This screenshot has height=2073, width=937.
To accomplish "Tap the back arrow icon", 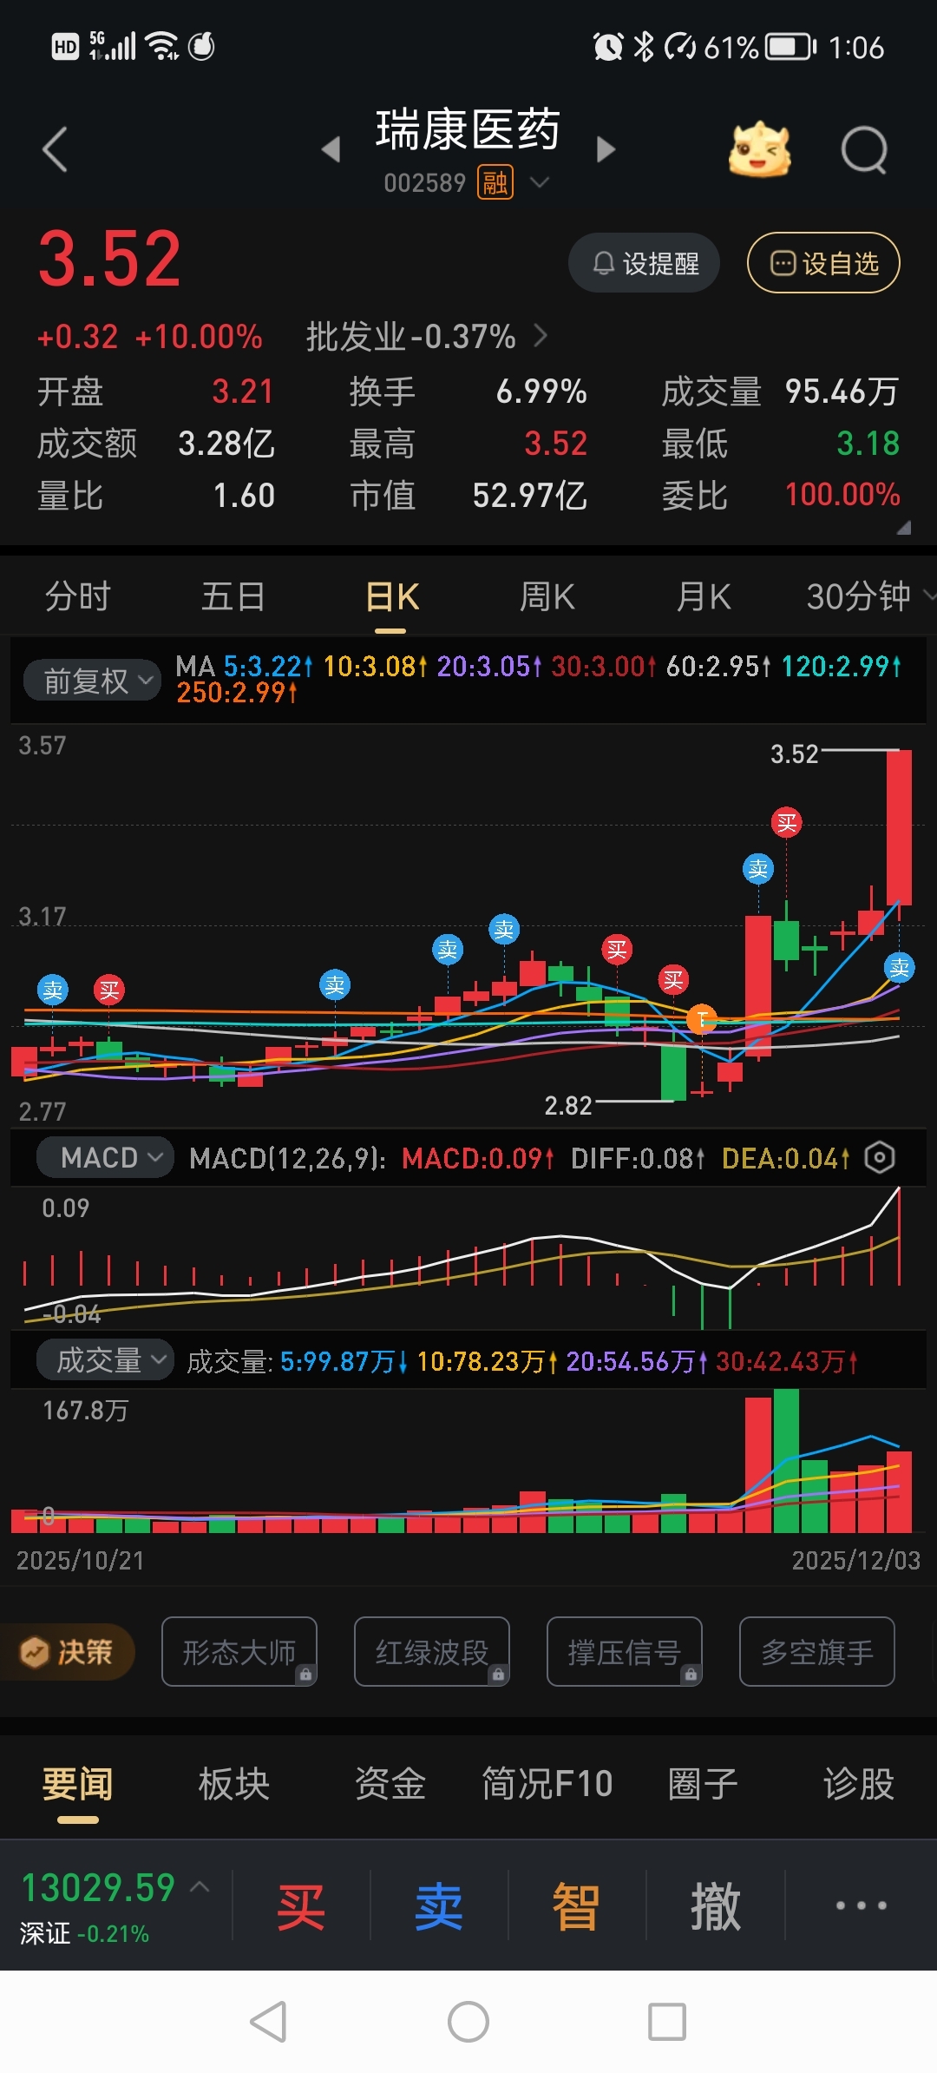I will tap(55, 149).
